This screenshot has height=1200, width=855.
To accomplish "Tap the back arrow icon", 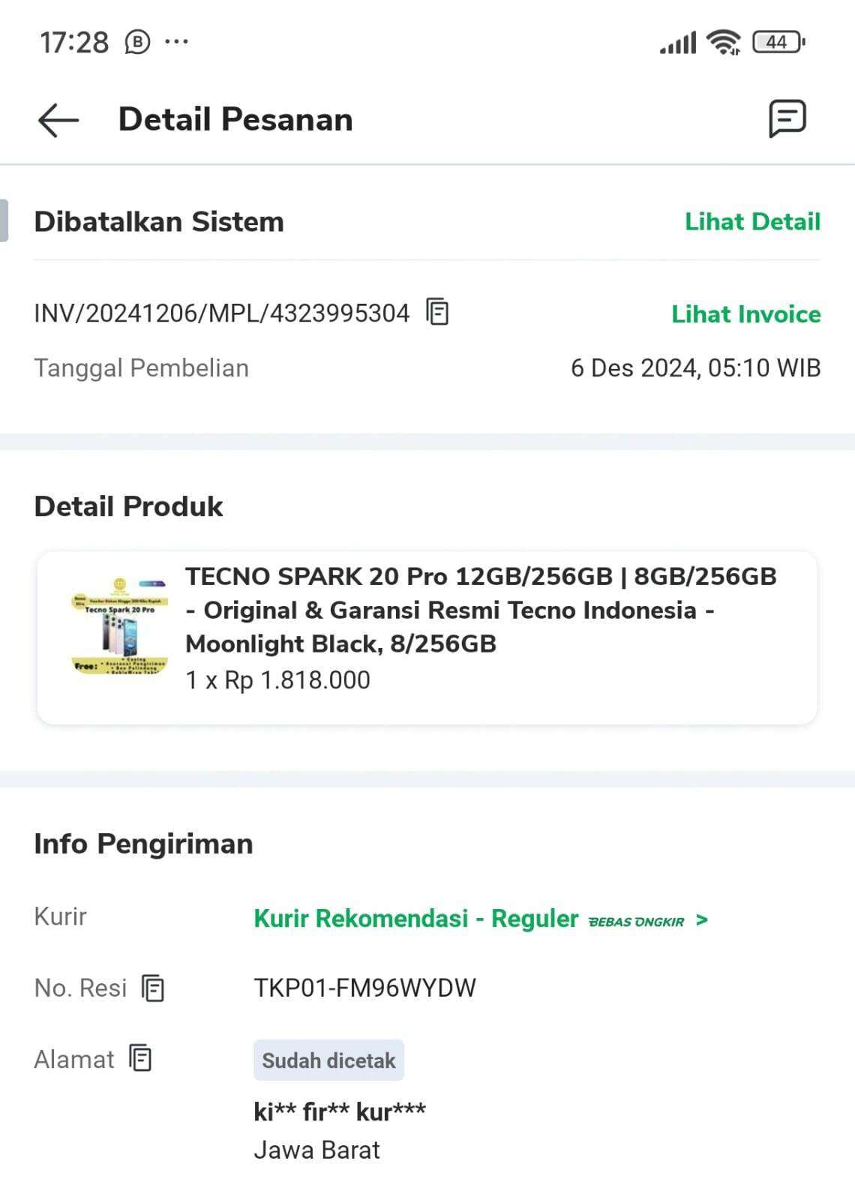I will [x=58, y=120].
